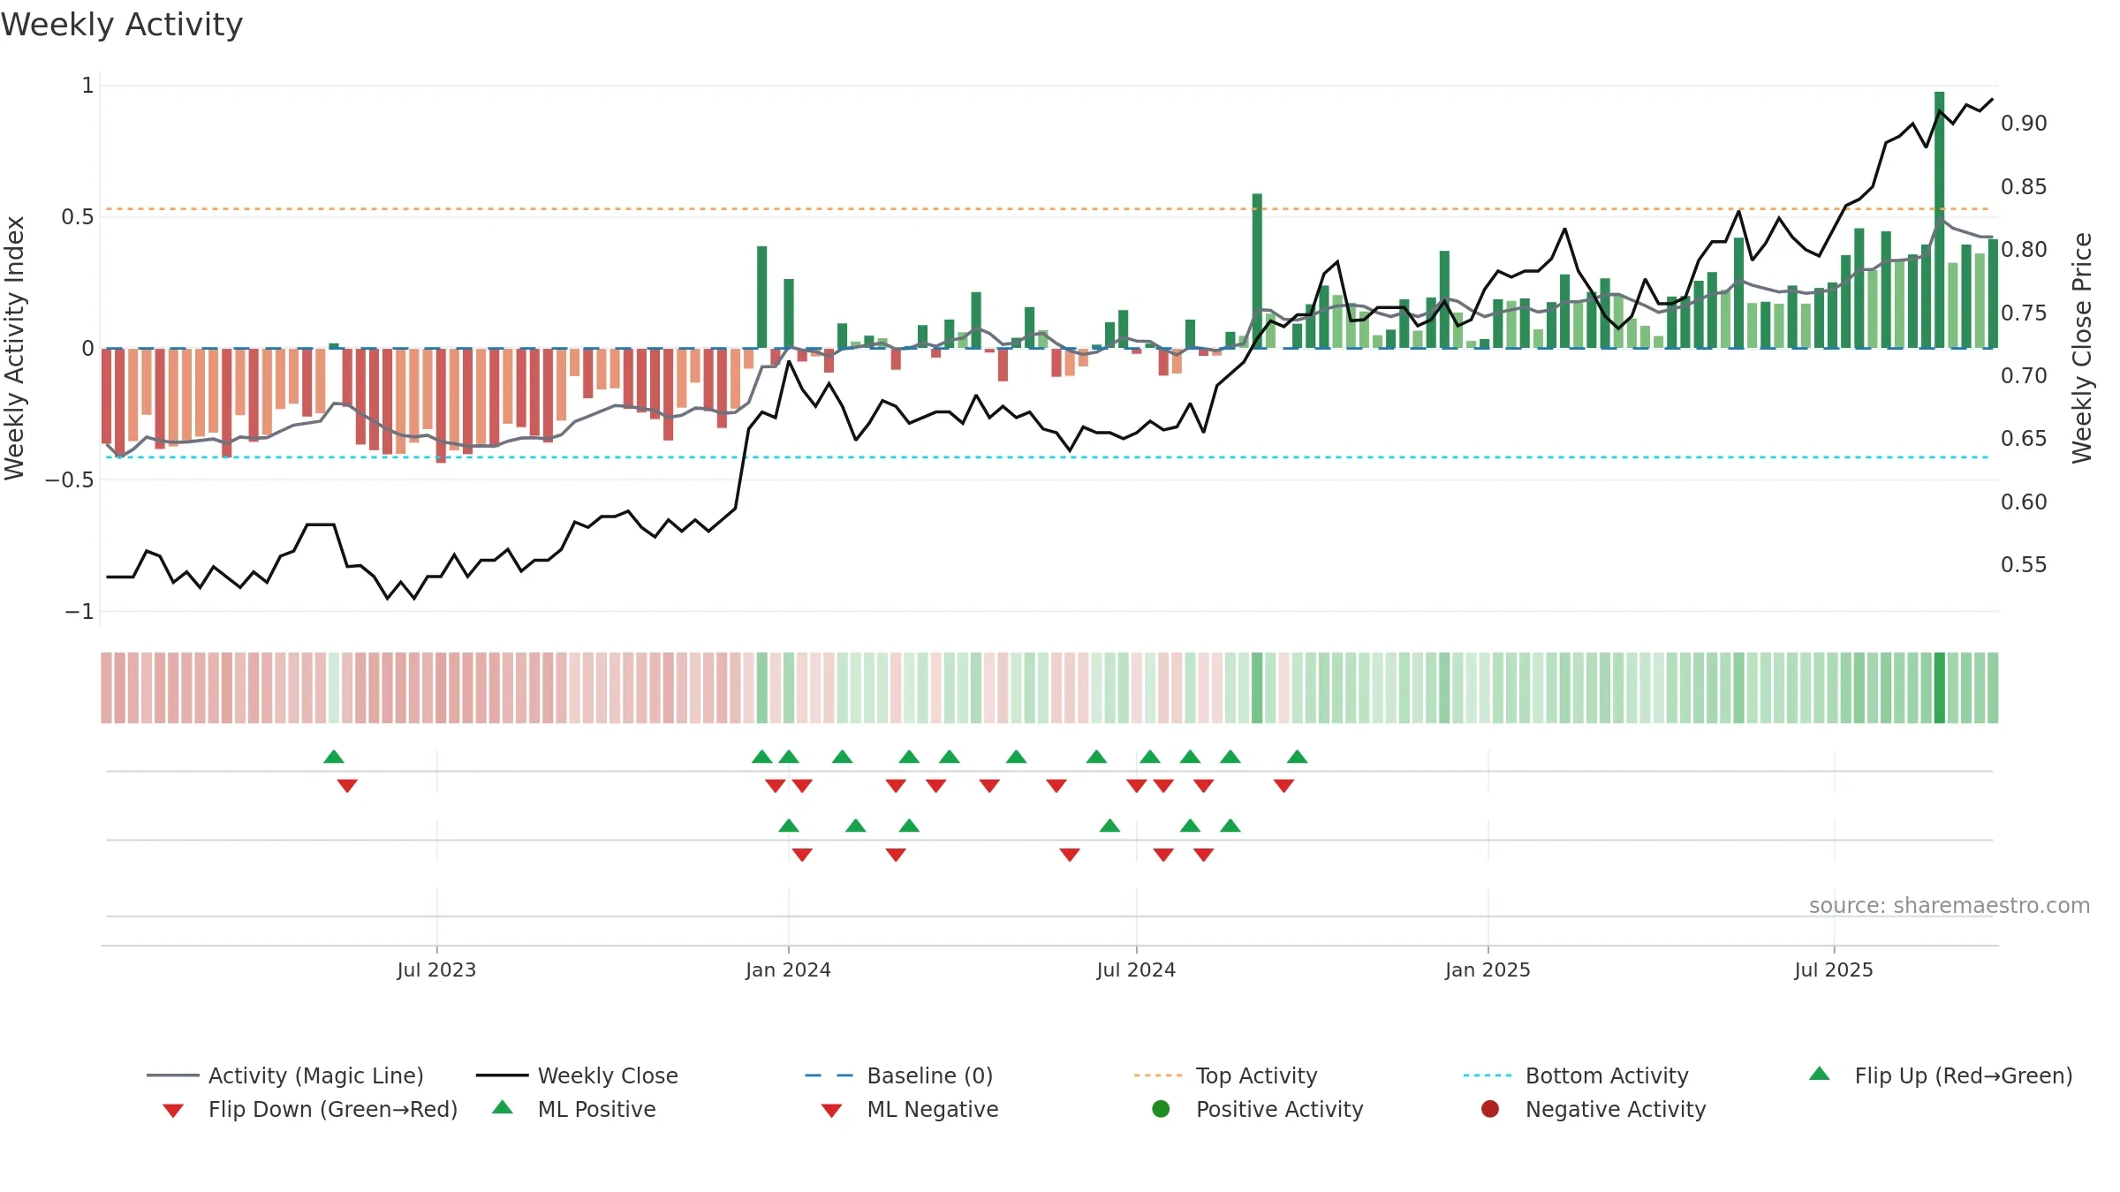Click the Jul 2023 x-axis label
This screenshot has width=2120, height=1192.
point(436,970)
